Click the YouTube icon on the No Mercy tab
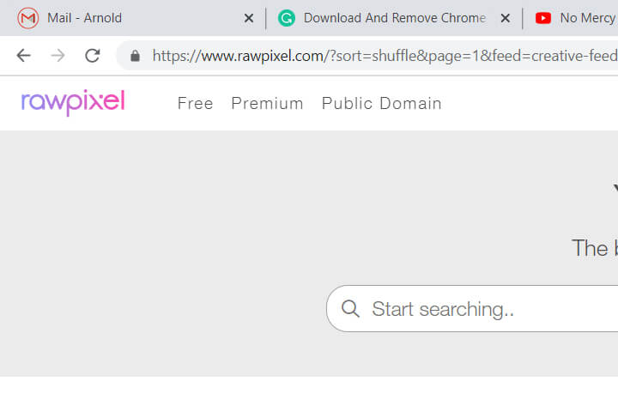Image resolution: width=618 pixels, height=412 pixels. click(543, 18)
